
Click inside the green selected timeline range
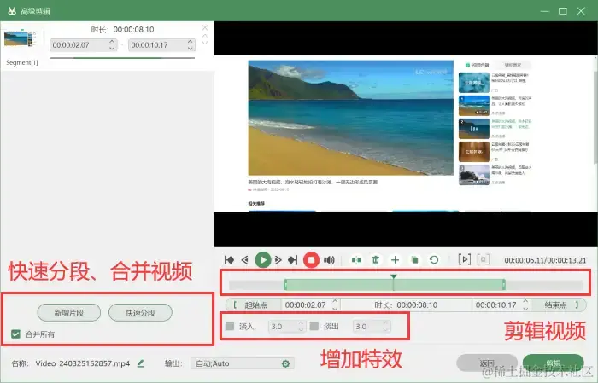395,285
